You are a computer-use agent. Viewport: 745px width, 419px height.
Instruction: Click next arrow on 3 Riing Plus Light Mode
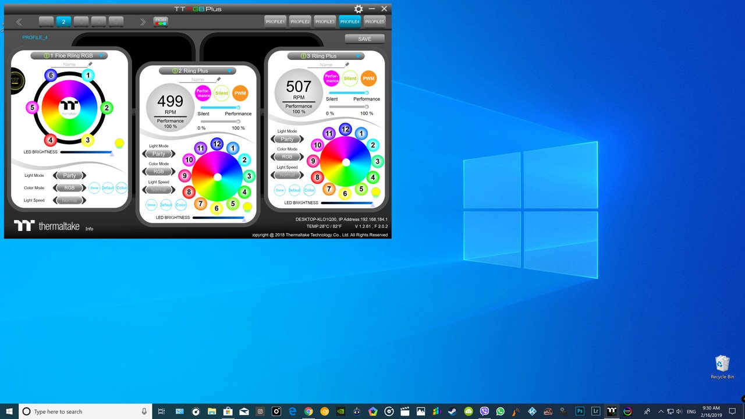pyautogui.click(x=301, y=139)
